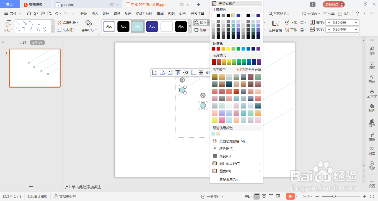This screenshot has height=201, width=378.
Task: Switch to 大纲 outline pane tab
Action: pyautogui.click(x=23, y=43)
